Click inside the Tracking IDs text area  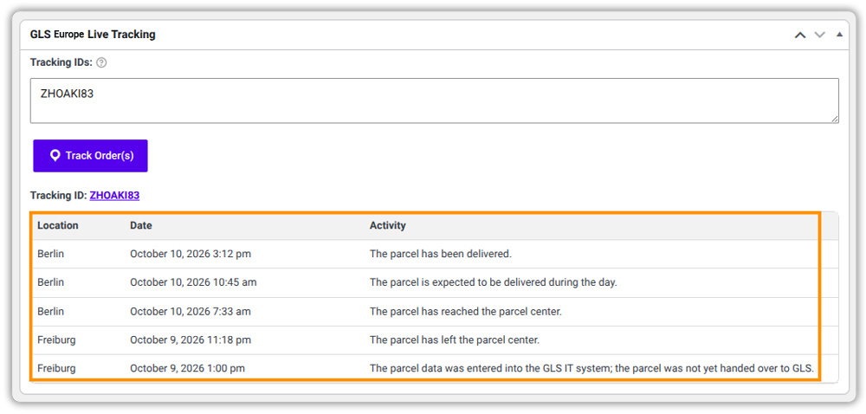[x=434, y=100]
